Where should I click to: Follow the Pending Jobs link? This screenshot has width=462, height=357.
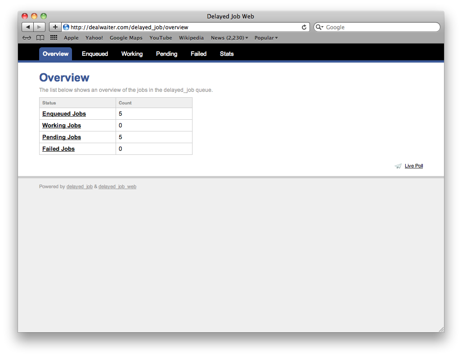coord(61,137)
